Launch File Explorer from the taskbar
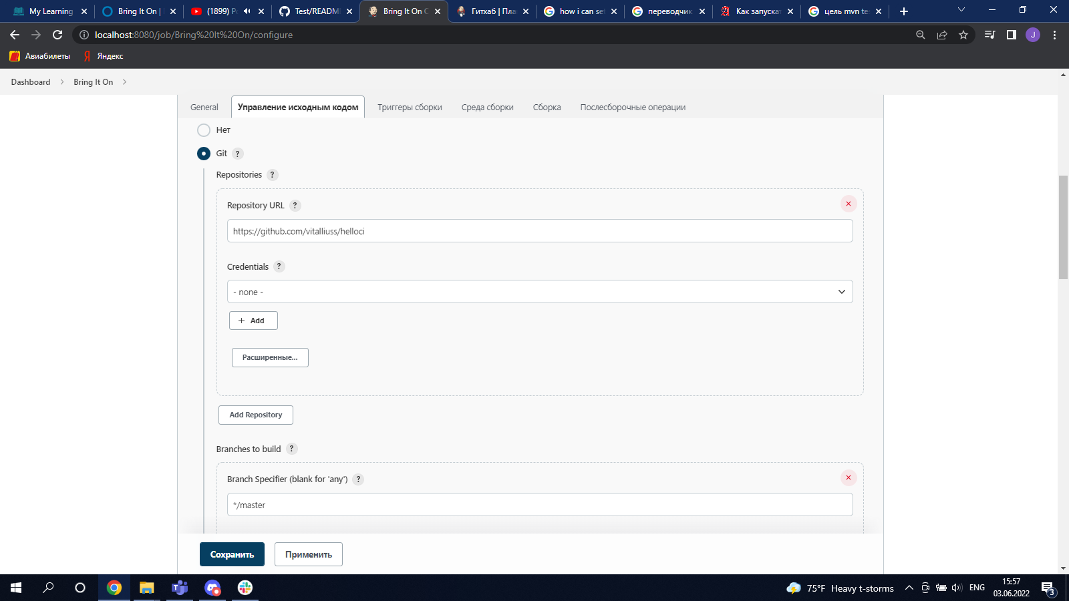1069x601 pixels. pos(146,588)
